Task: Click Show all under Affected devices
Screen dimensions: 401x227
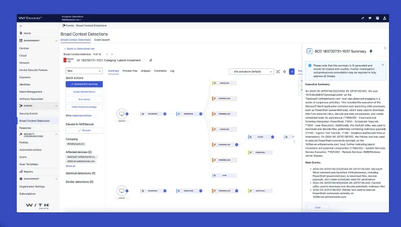Action: click(x=70, y=166)
